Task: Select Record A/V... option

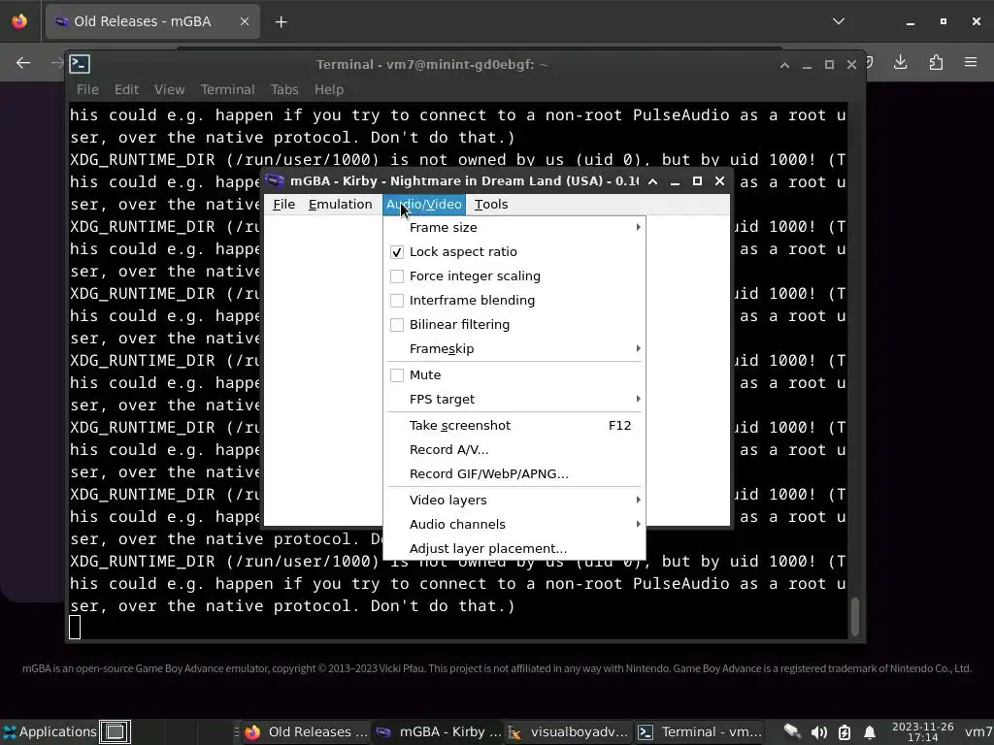Action: [x=514, y=450]
